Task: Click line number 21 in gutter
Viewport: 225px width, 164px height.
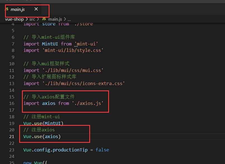Action: click(x=12, y=136)
